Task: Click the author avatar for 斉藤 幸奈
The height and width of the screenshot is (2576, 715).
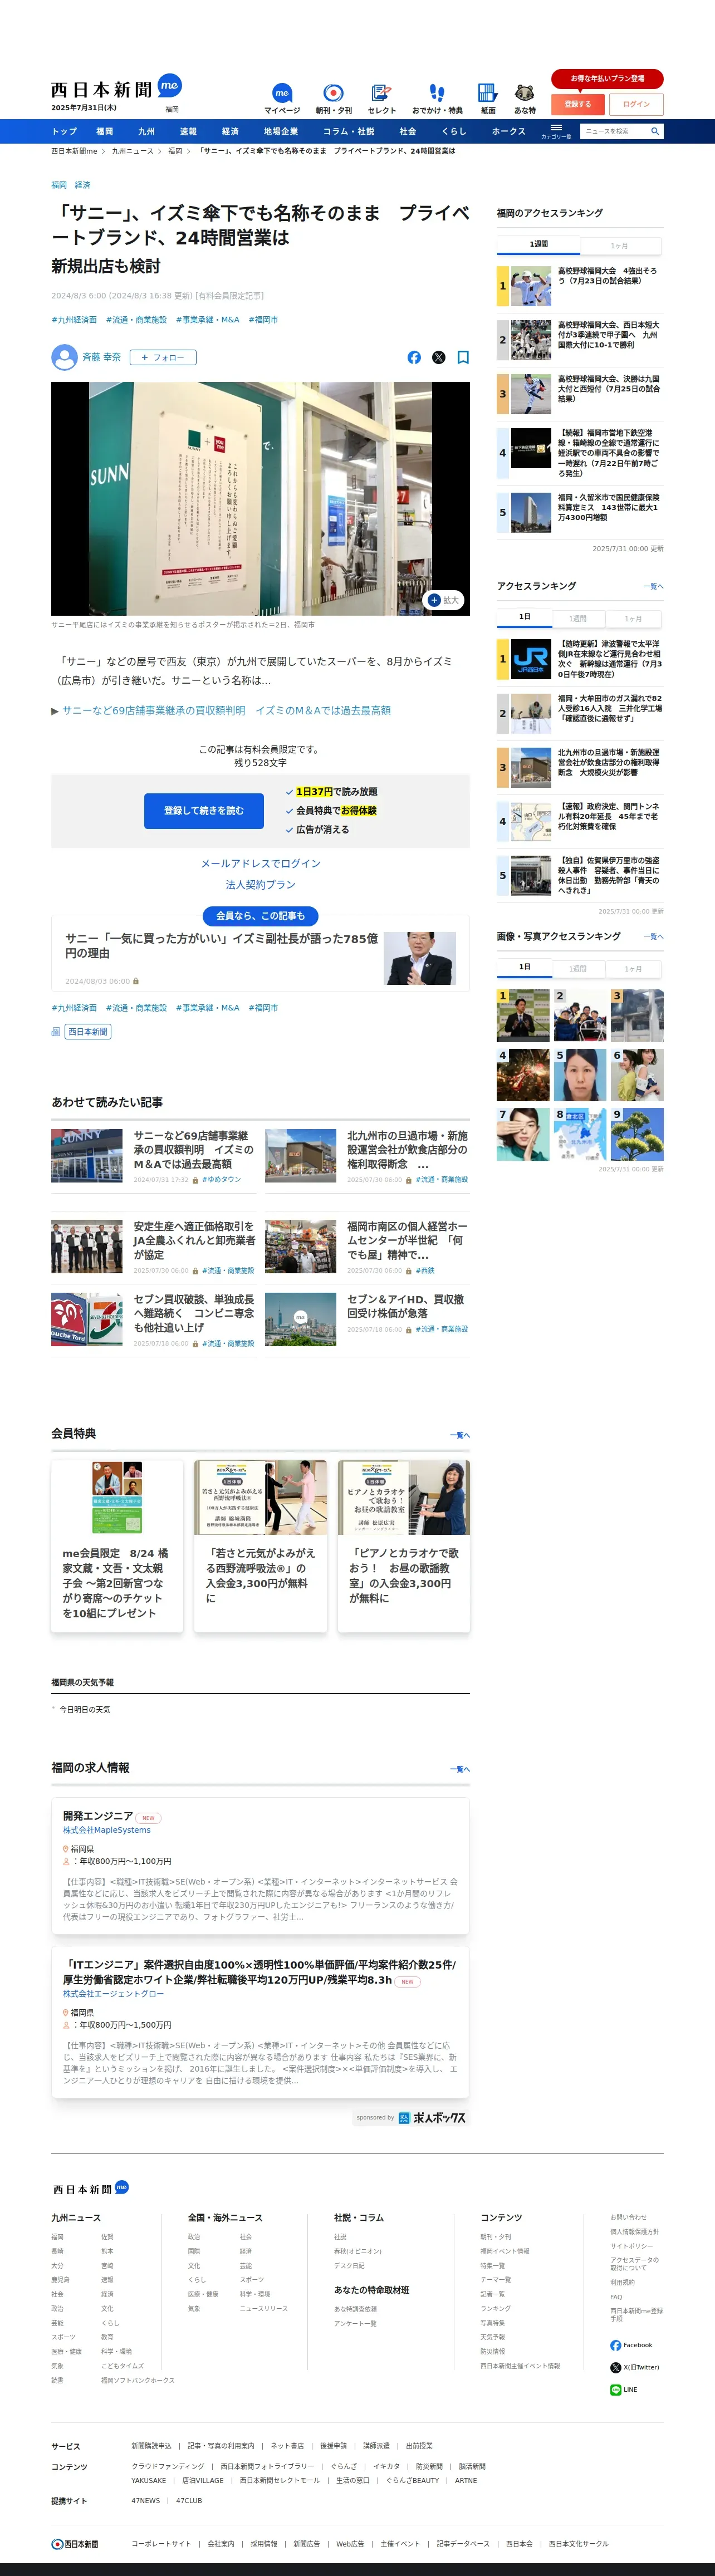Action: click(64, 357)
